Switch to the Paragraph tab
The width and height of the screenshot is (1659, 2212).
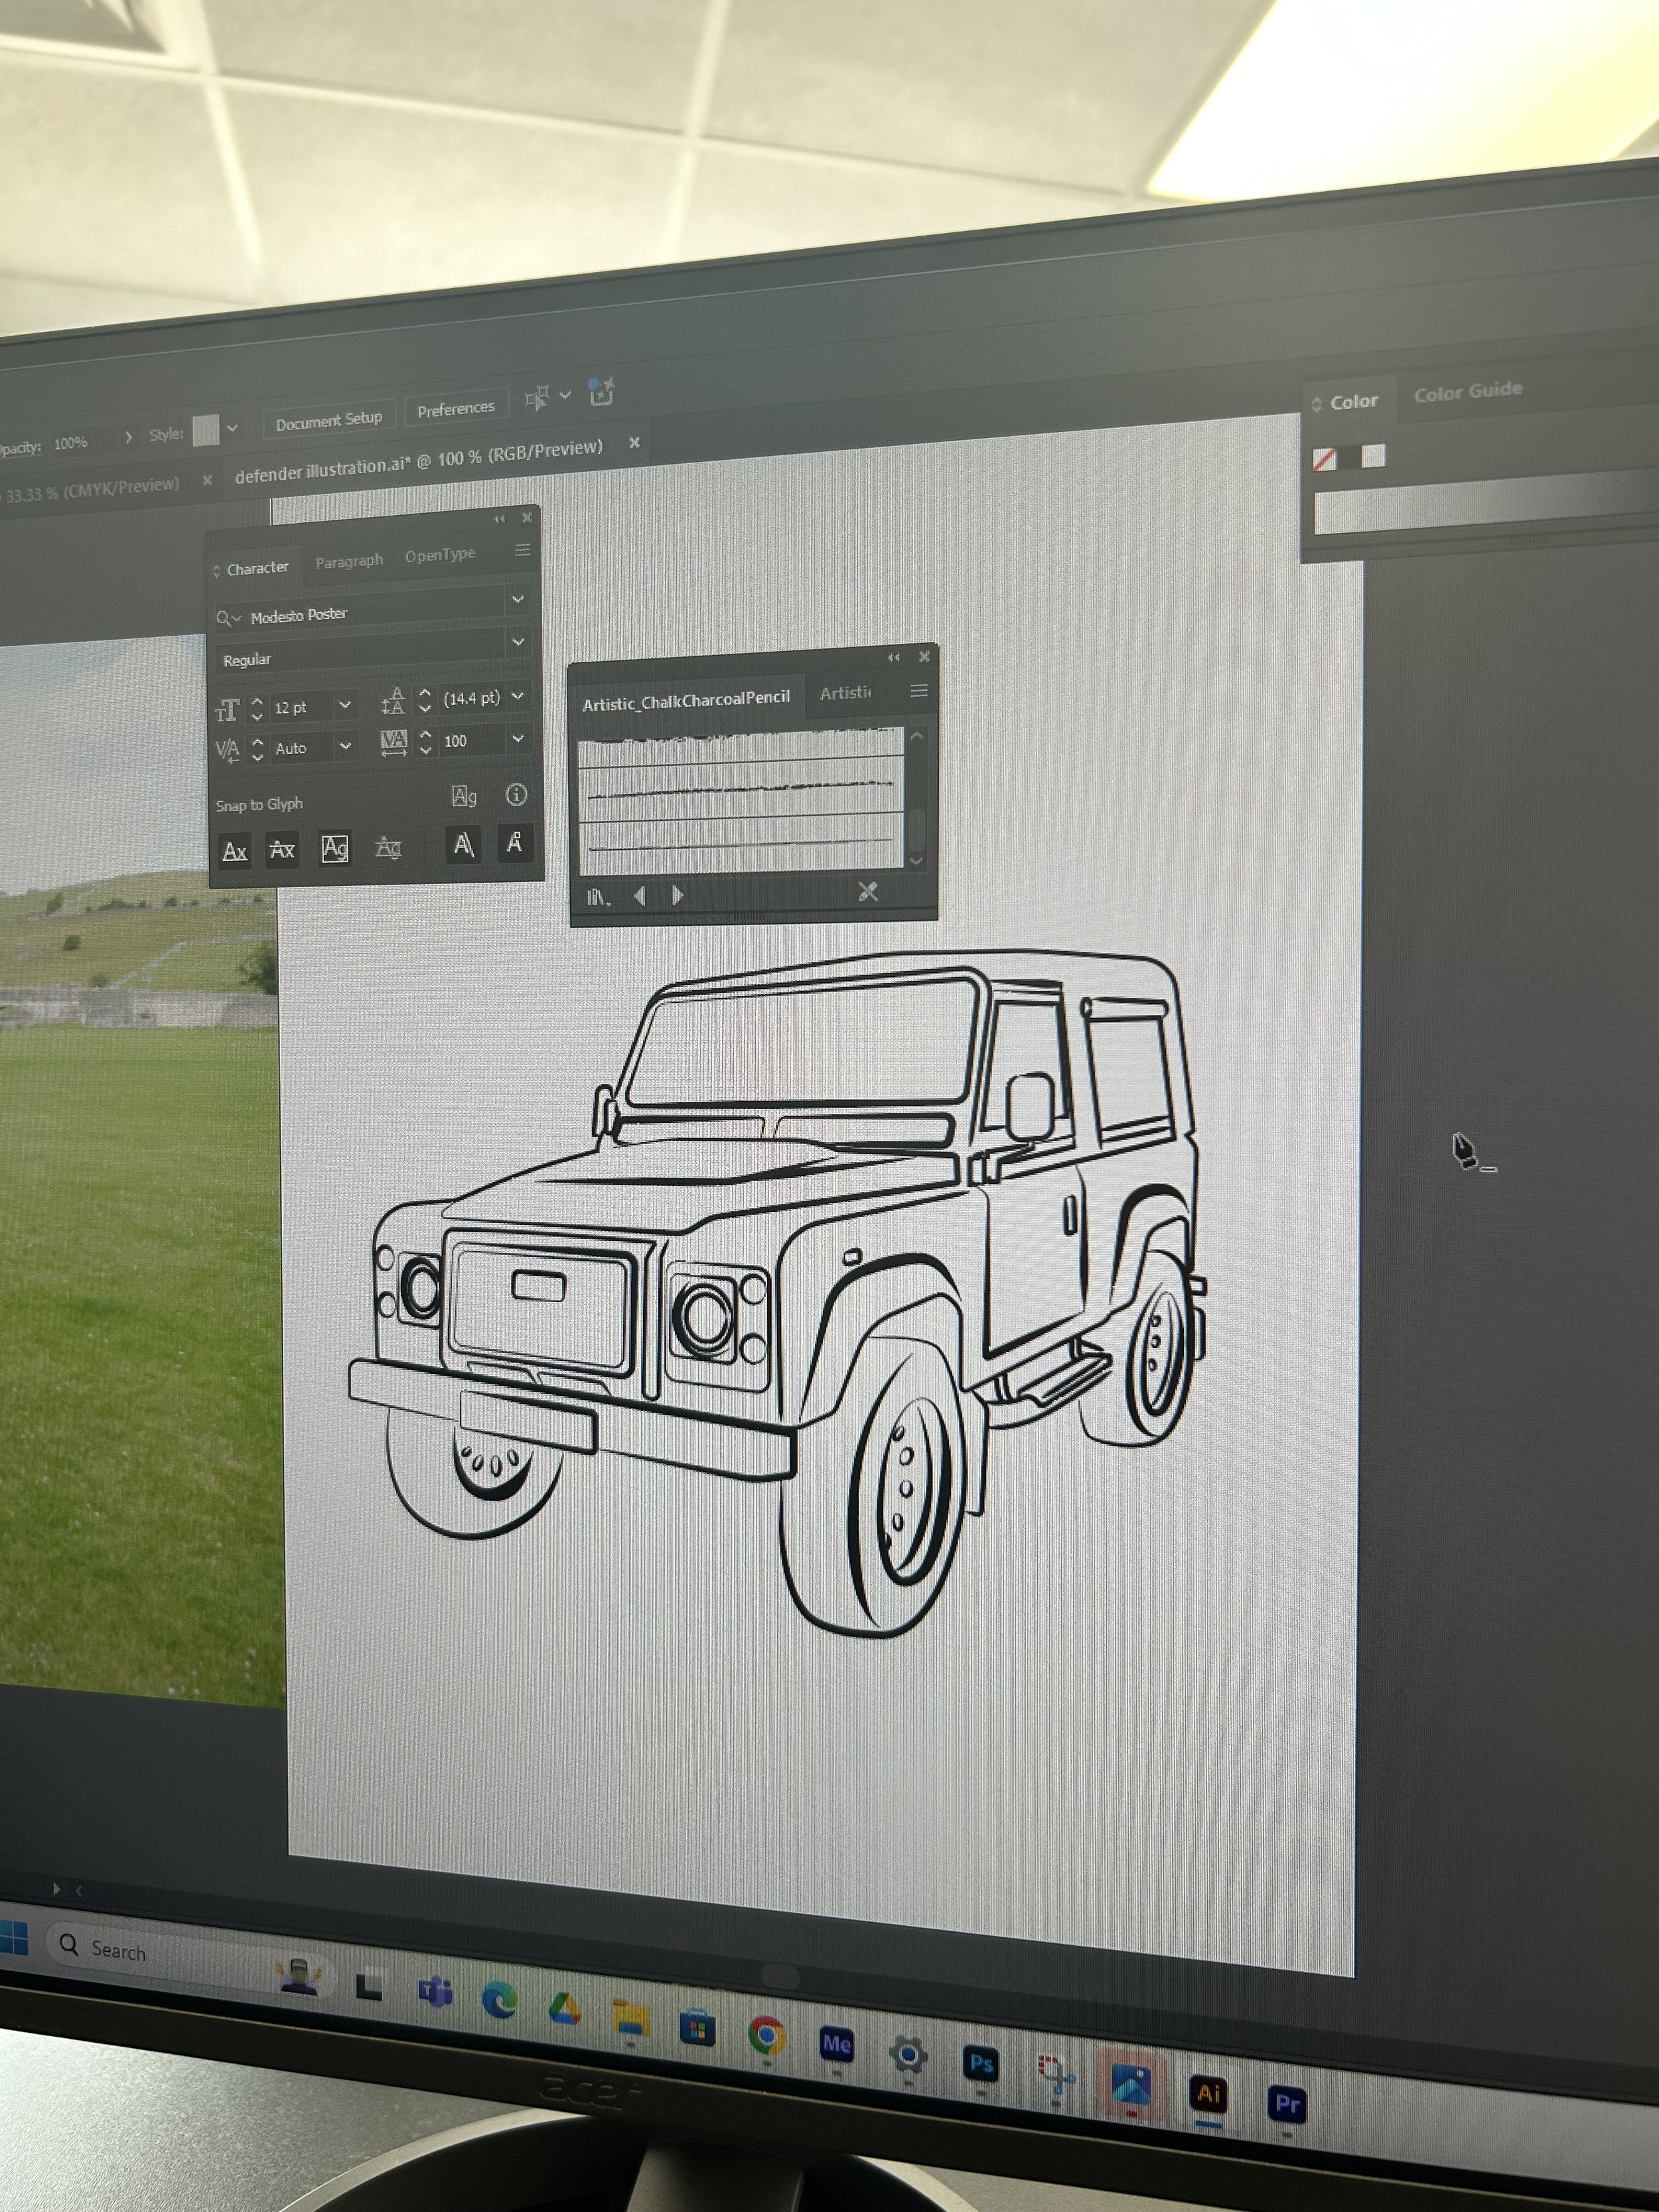click(349, 561)
